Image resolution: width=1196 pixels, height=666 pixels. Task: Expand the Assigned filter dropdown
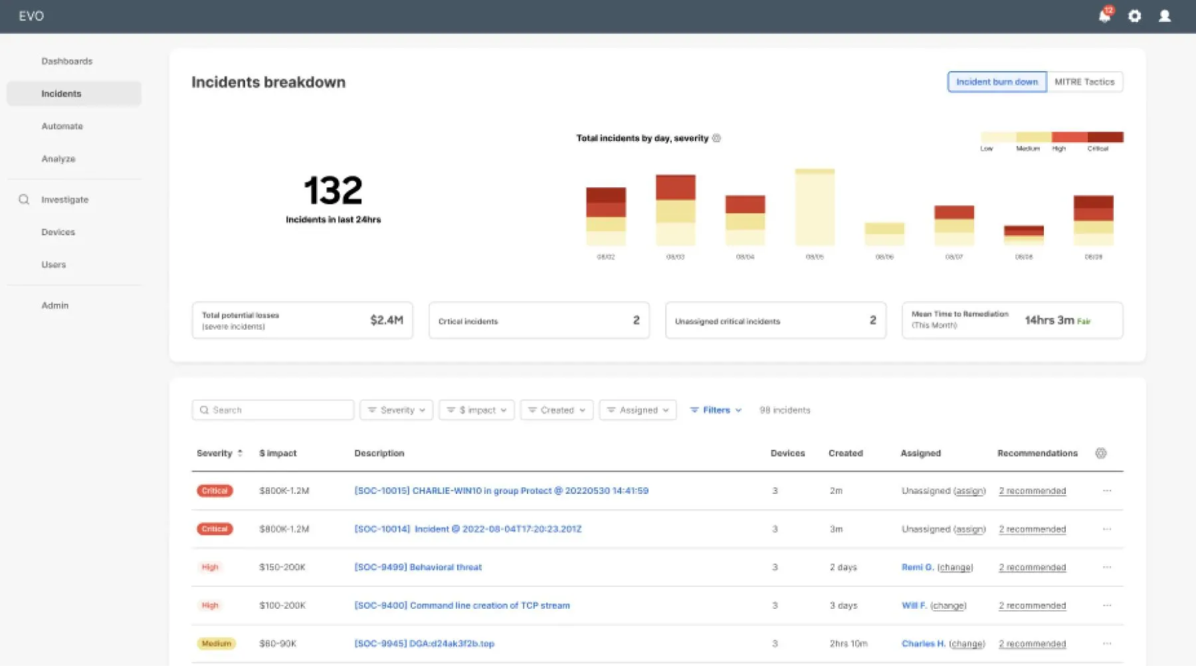pos(638,410)
